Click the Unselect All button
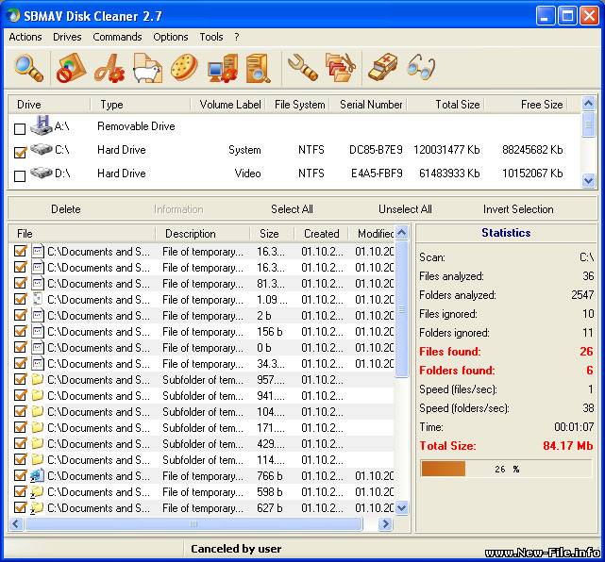This screenshot has width=605, height=562. (x=405, y=209)
